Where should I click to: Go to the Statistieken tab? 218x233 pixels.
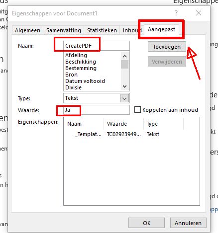point(102,30)
